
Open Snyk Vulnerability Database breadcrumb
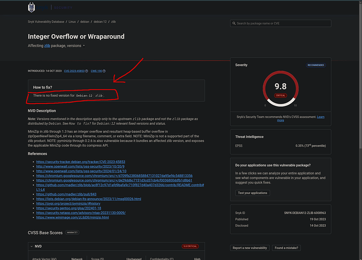46,21
